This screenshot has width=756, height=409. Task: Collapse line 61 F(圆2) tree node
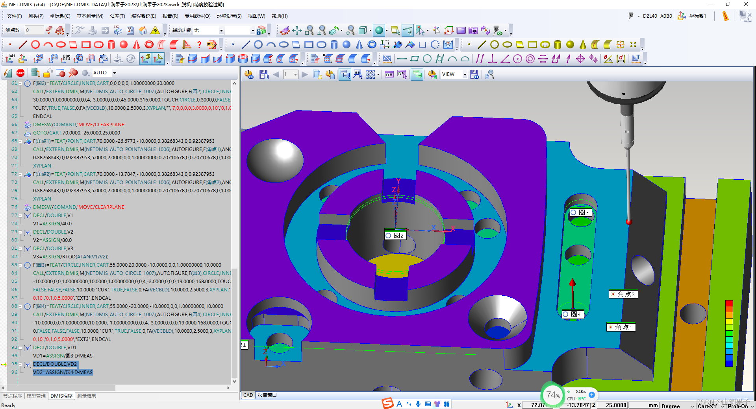point(20,83)
